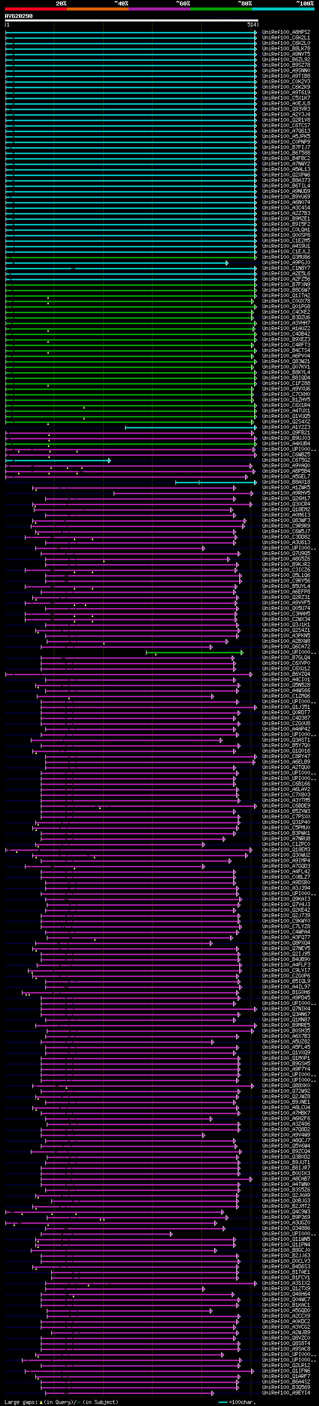The width and height of the screenshot is (319, 1406).
Task: Click short cyan alignment bar for UniRef100_A9PGJ0
Action: coord(117,262)
